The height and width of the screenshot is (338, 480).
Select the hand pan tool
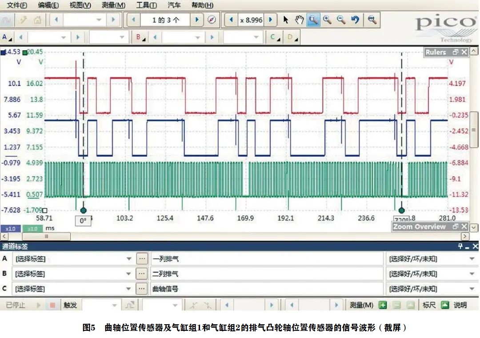coord(299,20)
